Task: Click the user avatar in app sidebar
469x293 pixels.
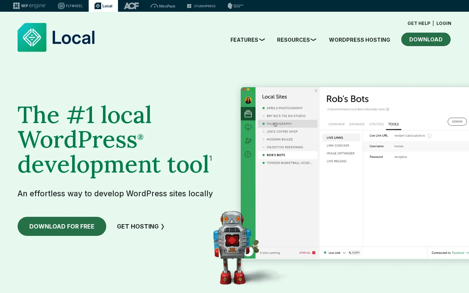Action: tap(248, 100)
